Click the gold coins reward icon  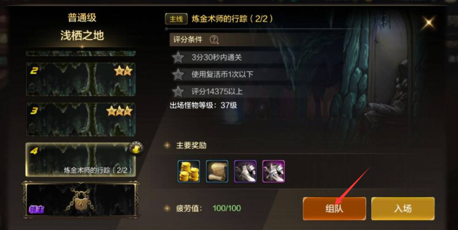click(188, 171)
